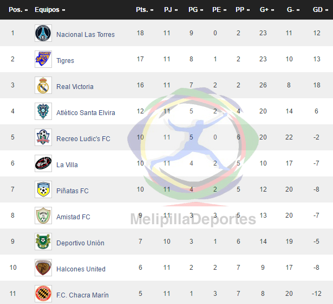Click the Tigres team logo
333x304 pixels.
[43, 59]
